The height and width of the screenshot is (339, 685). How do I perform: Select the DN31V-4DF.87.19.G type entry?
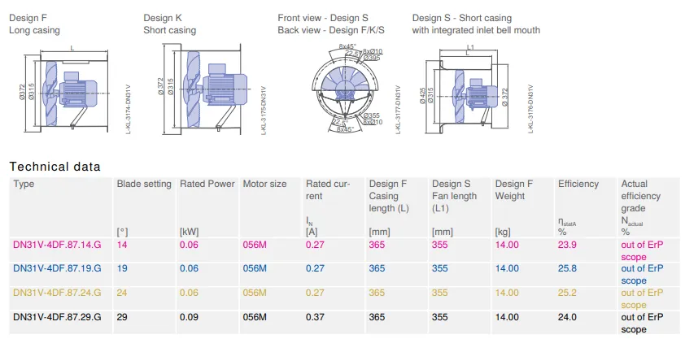click(57, 268)
